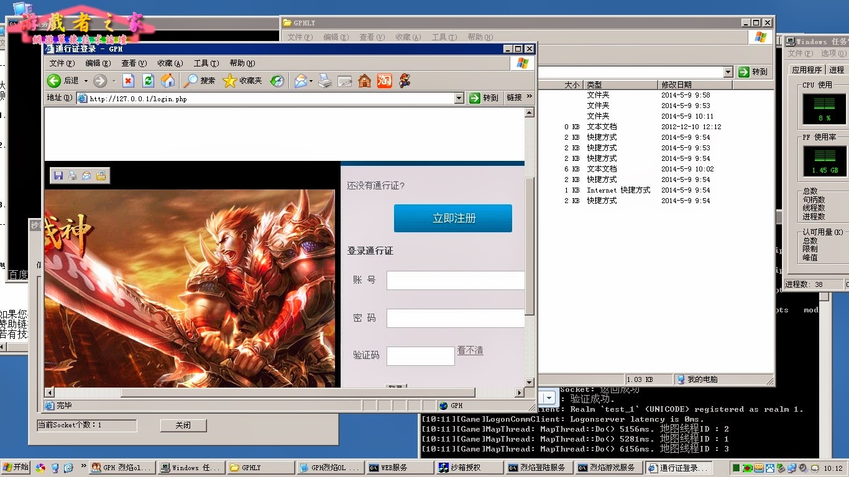Open the orange Taobao (淘) toolbar icon
The width and height of the screenshot is (849, 477).
pos(385,81)
